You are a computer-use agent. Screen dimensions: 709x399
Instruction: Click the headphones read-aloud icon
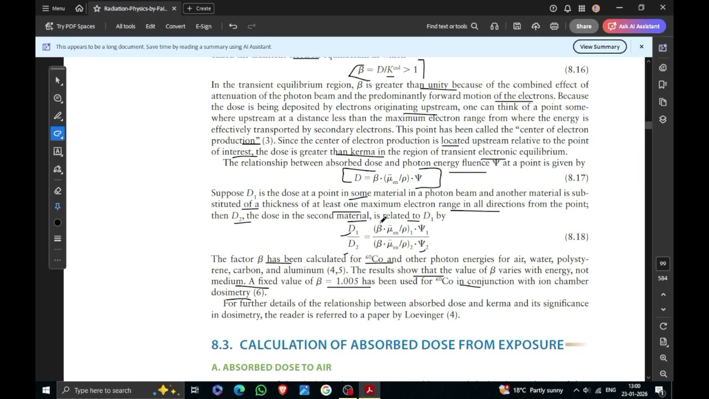494,26
